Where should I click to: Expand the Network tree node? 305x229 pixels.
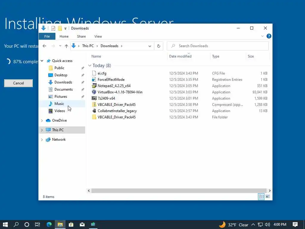pos(42,140)
